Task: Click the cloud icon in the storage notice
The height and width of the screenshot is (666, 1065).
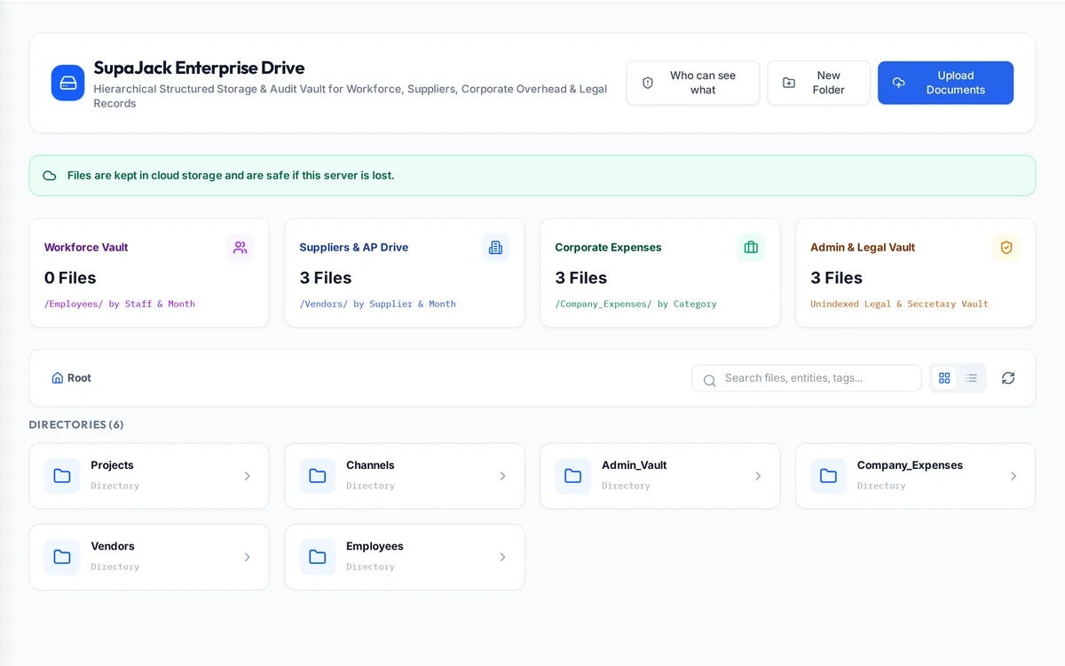Action: [50, 176]
